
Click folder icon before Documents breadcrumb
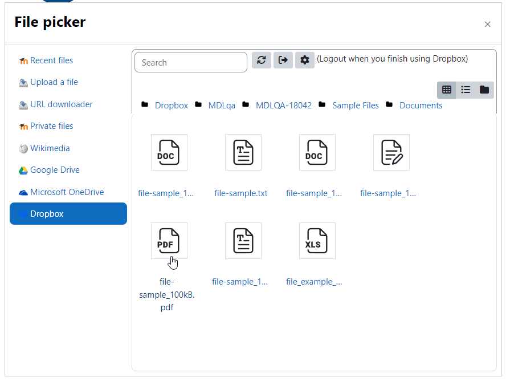[x=389, y=104]
